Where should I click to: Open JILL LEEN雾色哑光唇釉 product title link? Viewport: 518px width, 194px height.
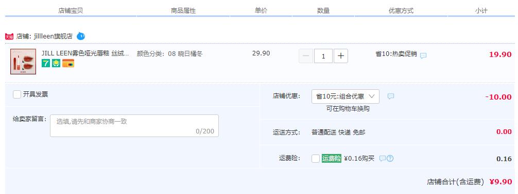click(x=85, y=54)
